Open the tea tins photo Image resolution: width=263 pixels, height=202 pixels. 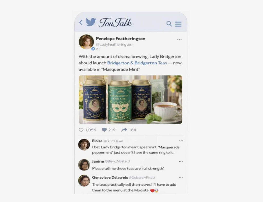point(130,99)
